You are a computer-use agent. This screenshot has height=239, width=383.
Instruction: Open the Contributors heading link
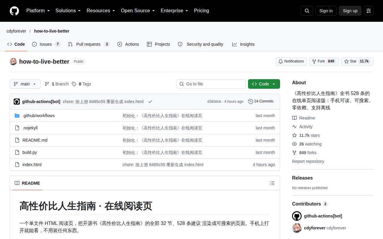(310, 204)
